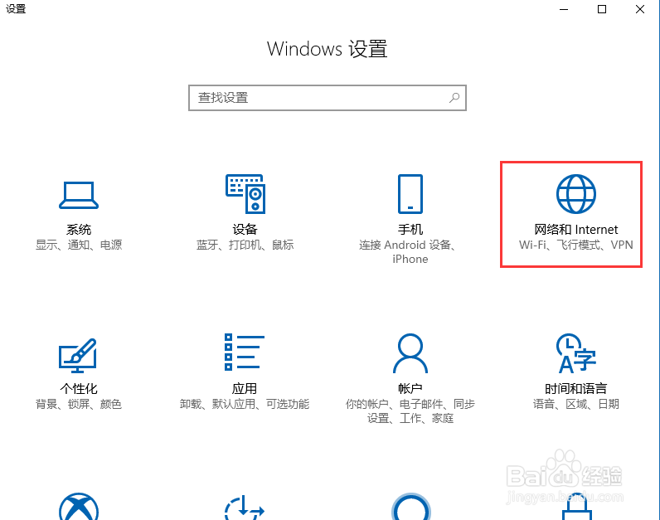
Task: Click the 背景、锁屏、颜色 description
Action: (x=79, y=404)
